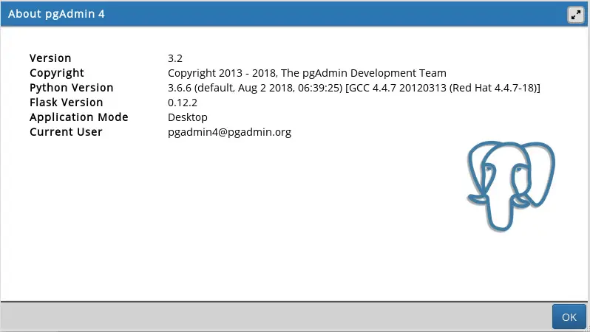This screenshot has height=332, width=590.
Task: Click the Flask value 0.12.2
Action: click(x=183, y=103)
